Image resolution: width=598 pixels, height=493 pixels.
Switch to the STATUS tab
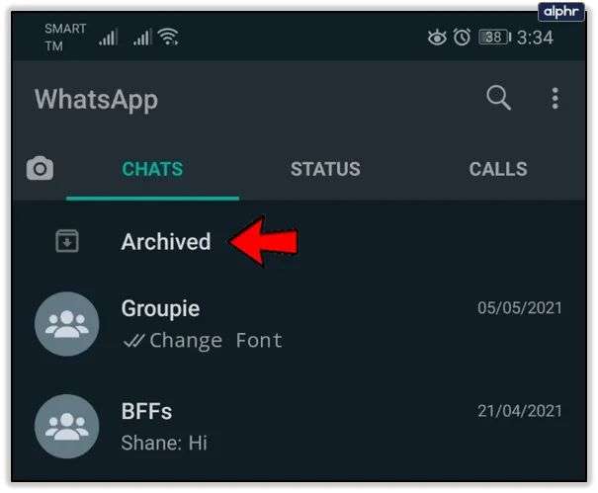click(x=325, y=169)
